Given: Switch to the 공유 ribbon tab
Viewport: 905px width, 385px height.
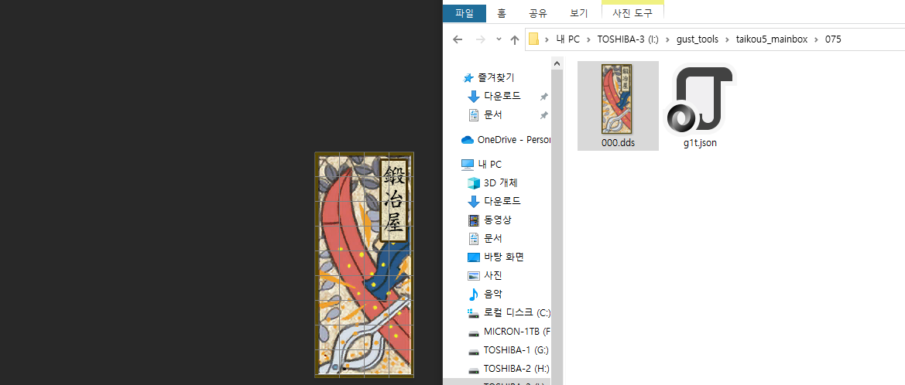Looking at the screenshot, I should 537,12.
